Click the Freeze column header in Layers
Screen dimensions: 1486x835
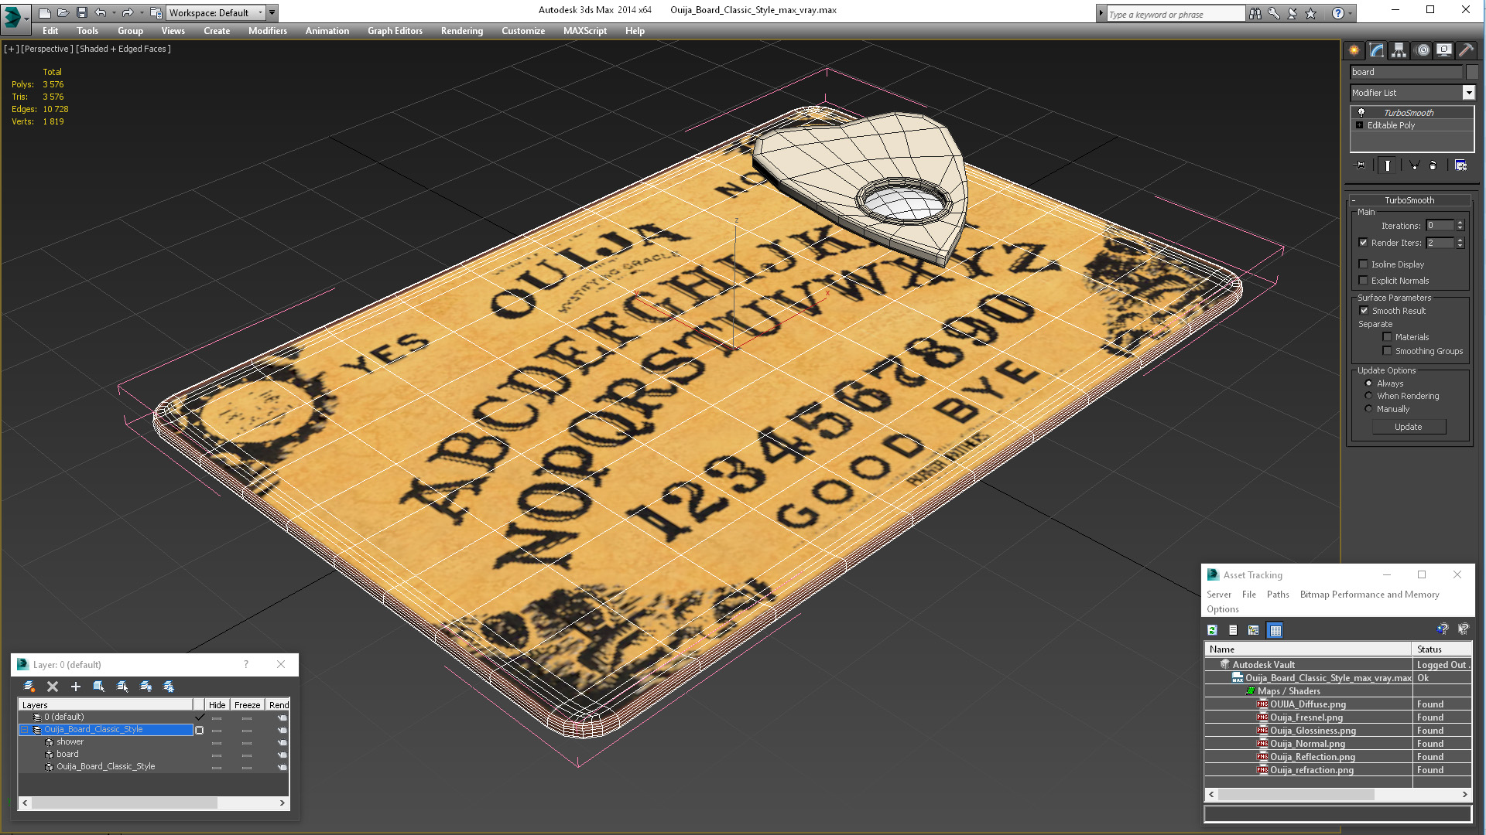(247, 705)
